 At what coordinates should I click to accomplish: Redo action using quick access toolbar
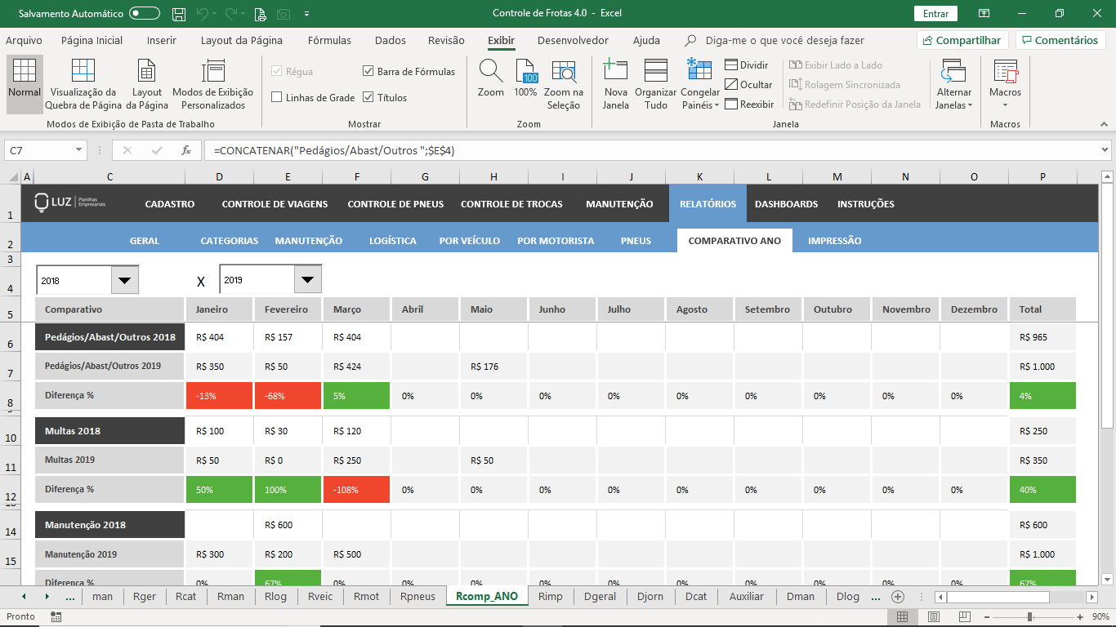click(231, 14)
